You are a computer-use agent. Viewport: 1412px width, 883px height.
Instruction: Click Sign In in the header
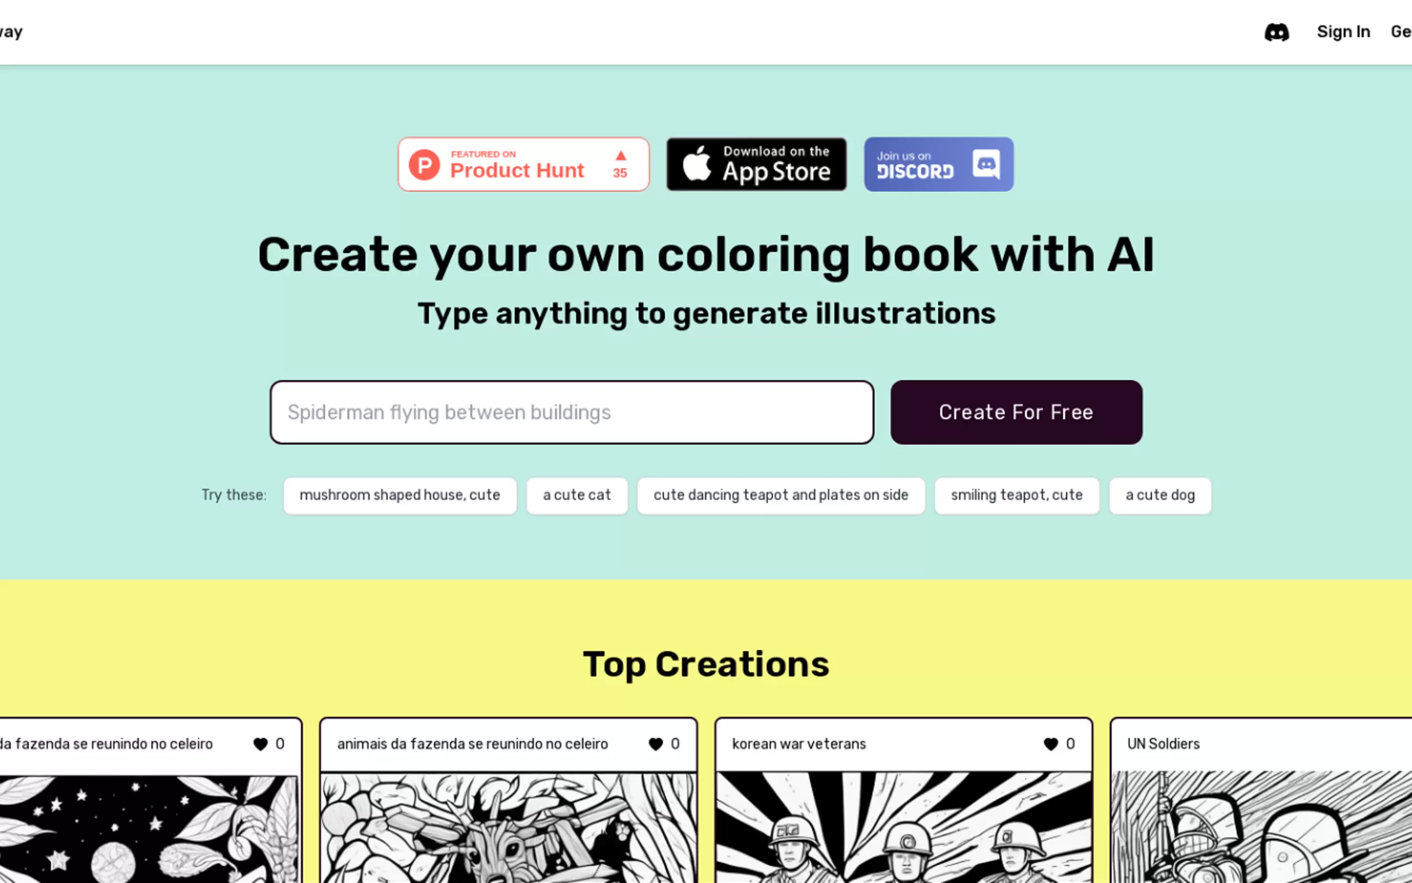coord(1343,32)
